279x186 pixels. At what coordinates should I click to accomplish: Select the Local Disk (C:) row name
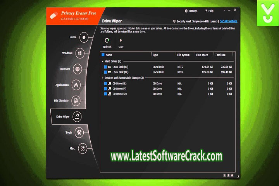coord(120,67)
